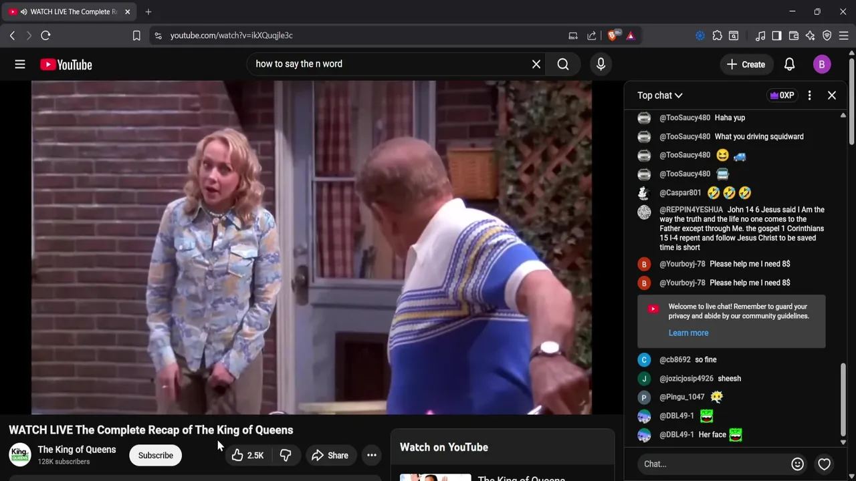Open Brave VPN shield icon
Image resolution: width=856 pixels, height=481 pixels.
[827, 35]
